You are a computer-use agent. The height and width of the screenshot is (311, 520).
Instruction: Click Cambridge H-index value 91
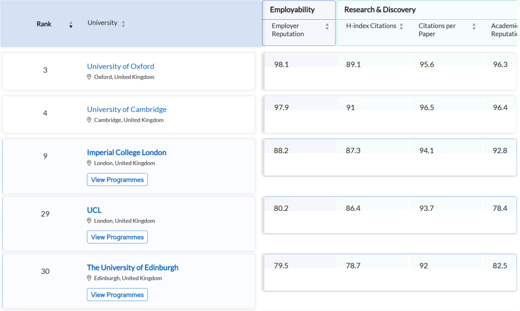(x=350, y=108)
